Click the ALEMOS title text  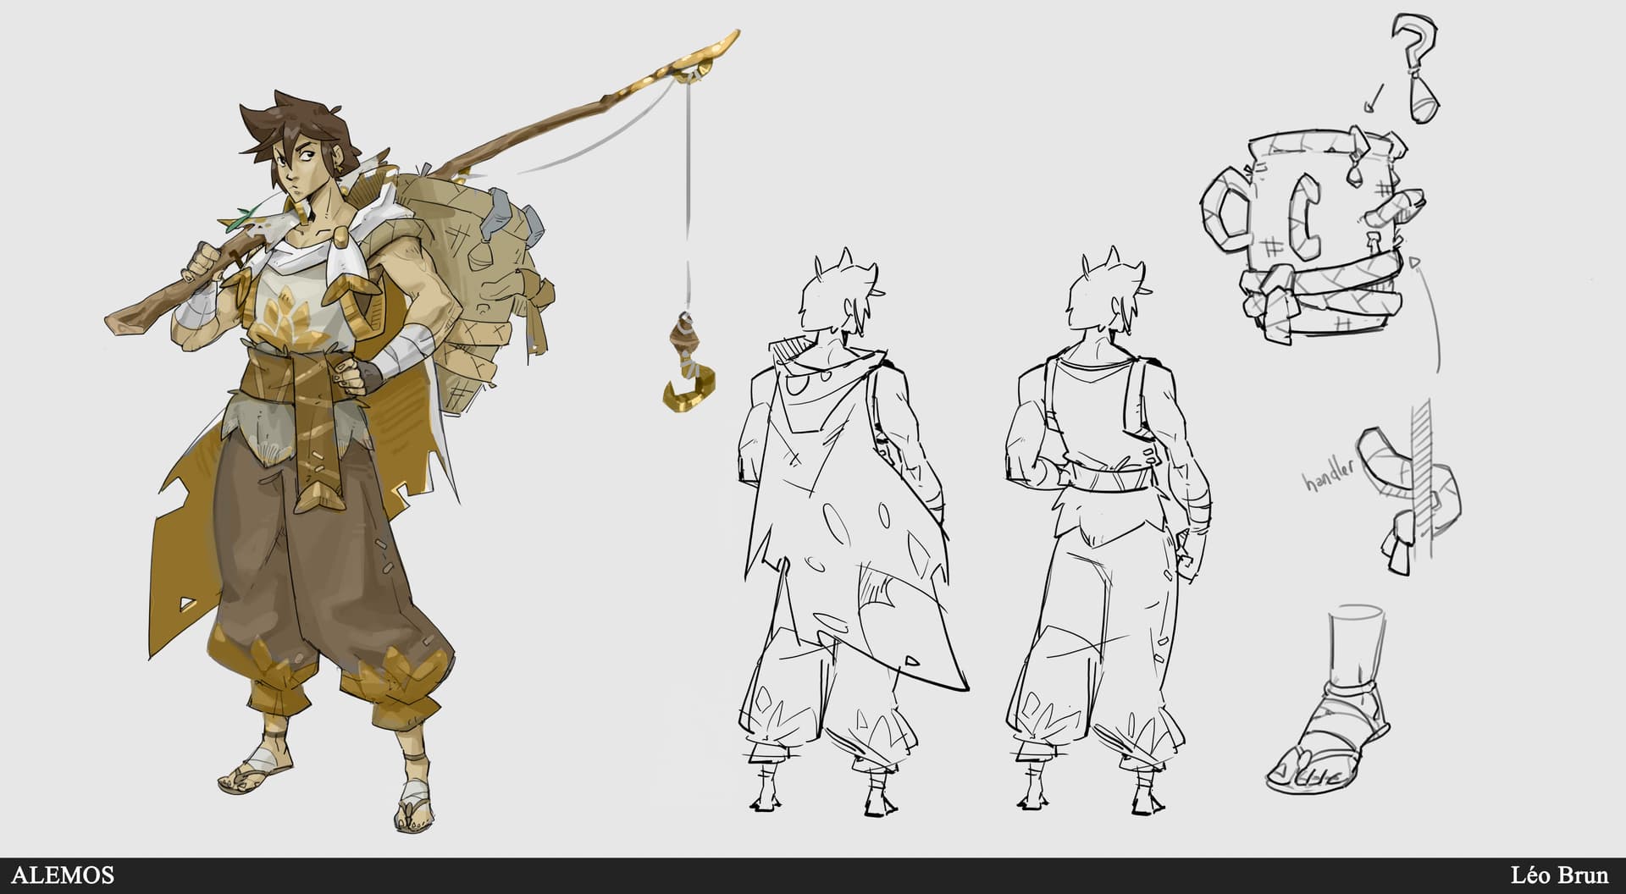click(x=64, y=875)
